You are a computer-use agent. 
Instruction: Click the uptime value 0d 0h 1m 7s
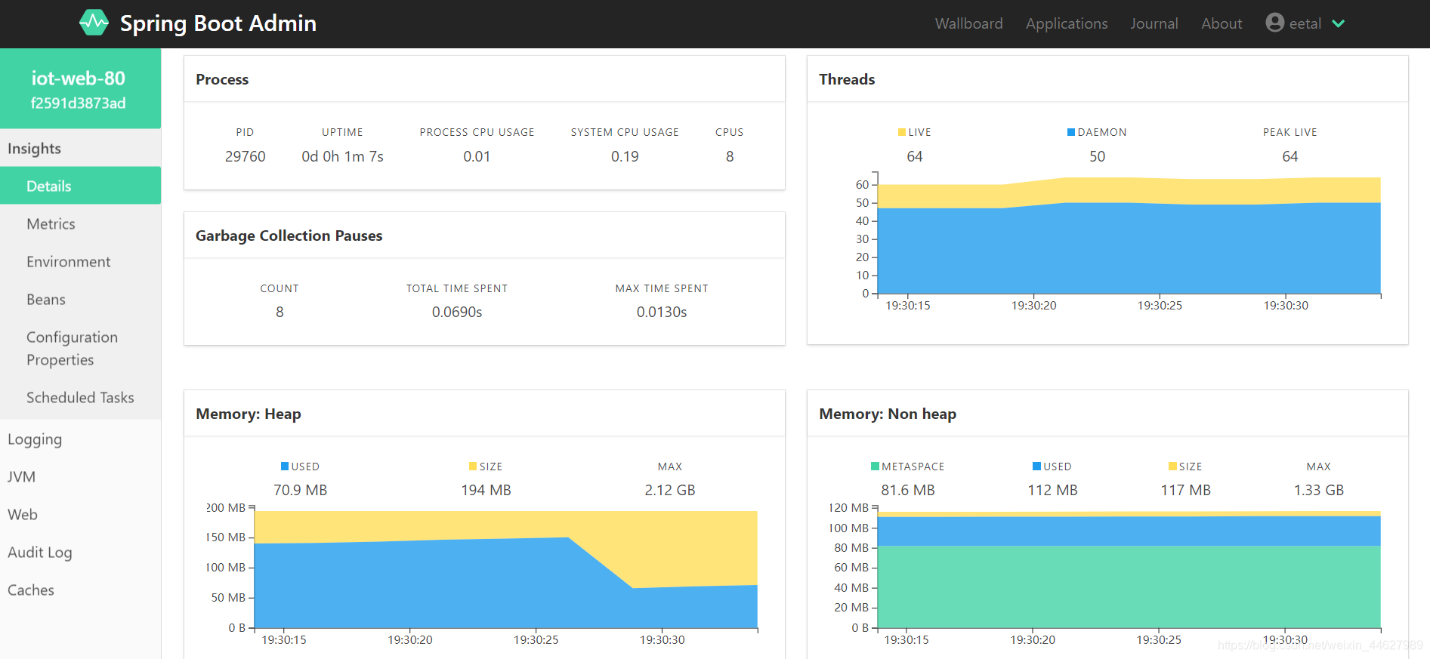coord(342,156)
